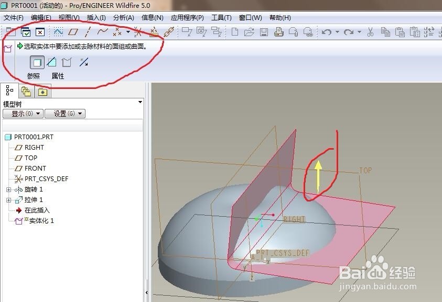
Task: Open the undo history dropdown
Action: pos(337,32)
